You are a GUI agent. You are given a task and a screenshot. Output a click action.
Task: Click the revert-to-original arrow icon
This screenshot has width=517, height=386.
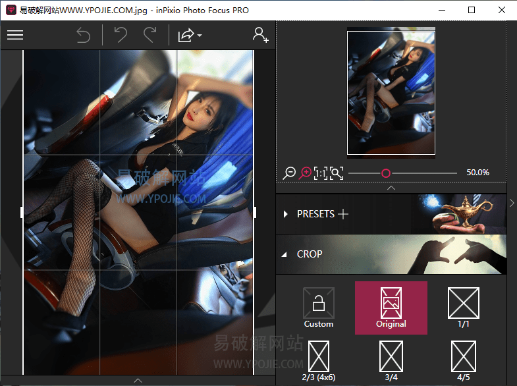84,36
